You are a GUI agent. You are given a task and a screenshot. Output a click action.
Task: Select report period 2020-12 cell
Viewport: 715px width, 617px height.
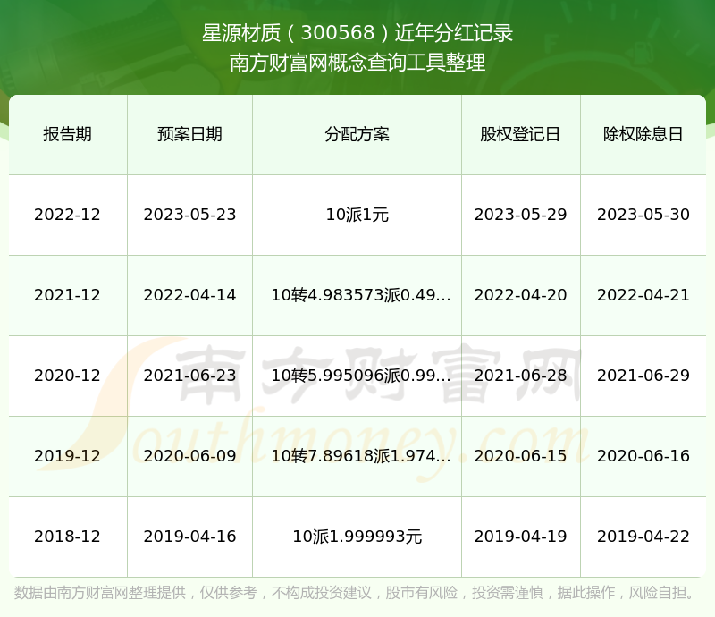click(x=68, y=376)
